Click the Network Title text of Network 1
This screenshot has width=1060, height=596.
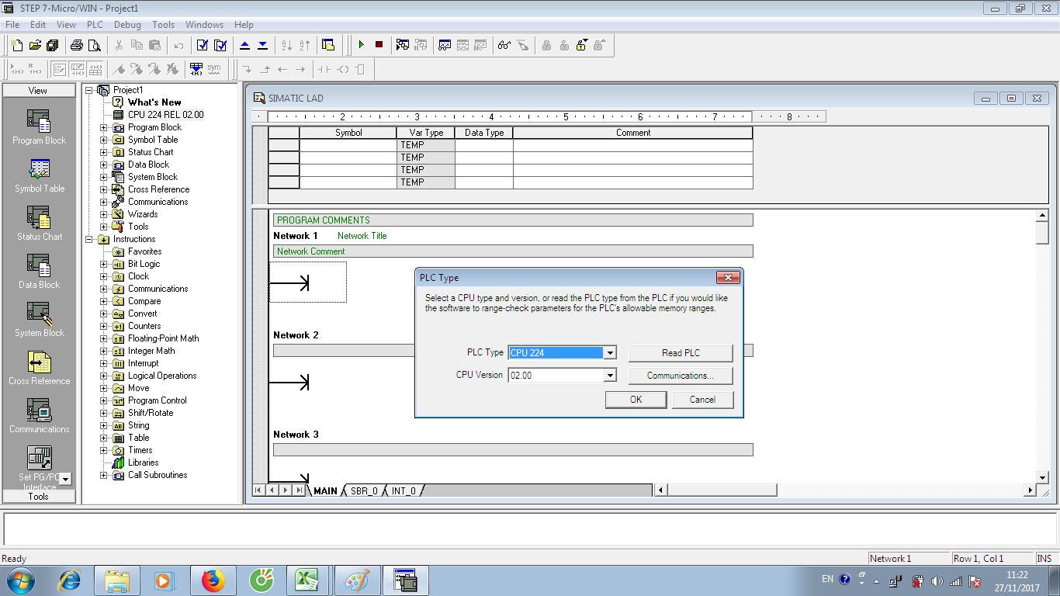(x=362, y=236)
